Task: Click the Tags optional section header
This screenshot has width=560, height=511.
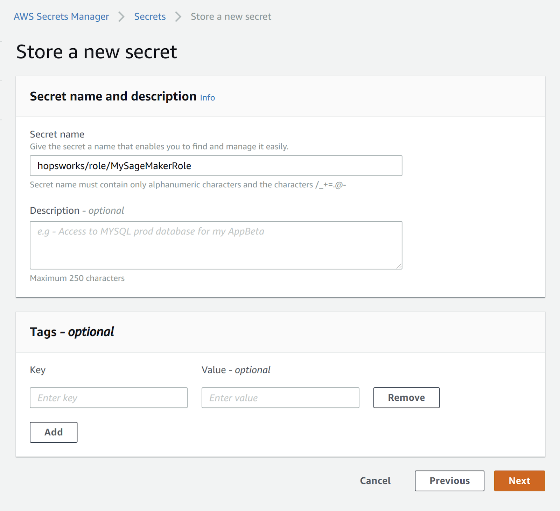Action: pos(71,331)
